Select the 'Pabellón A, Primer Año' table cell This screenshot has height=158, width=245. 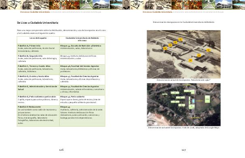pyautogui.click(x=38, y=49)
